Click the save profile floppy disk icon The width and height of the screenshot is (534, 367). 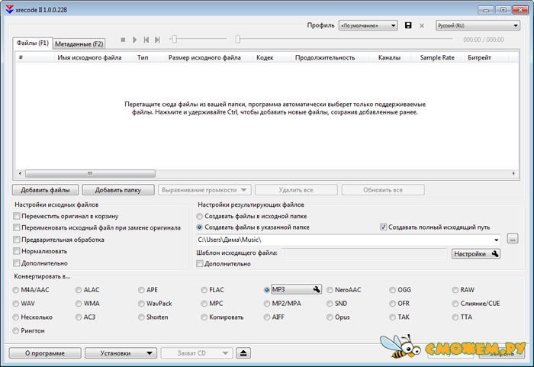[408, 25]
